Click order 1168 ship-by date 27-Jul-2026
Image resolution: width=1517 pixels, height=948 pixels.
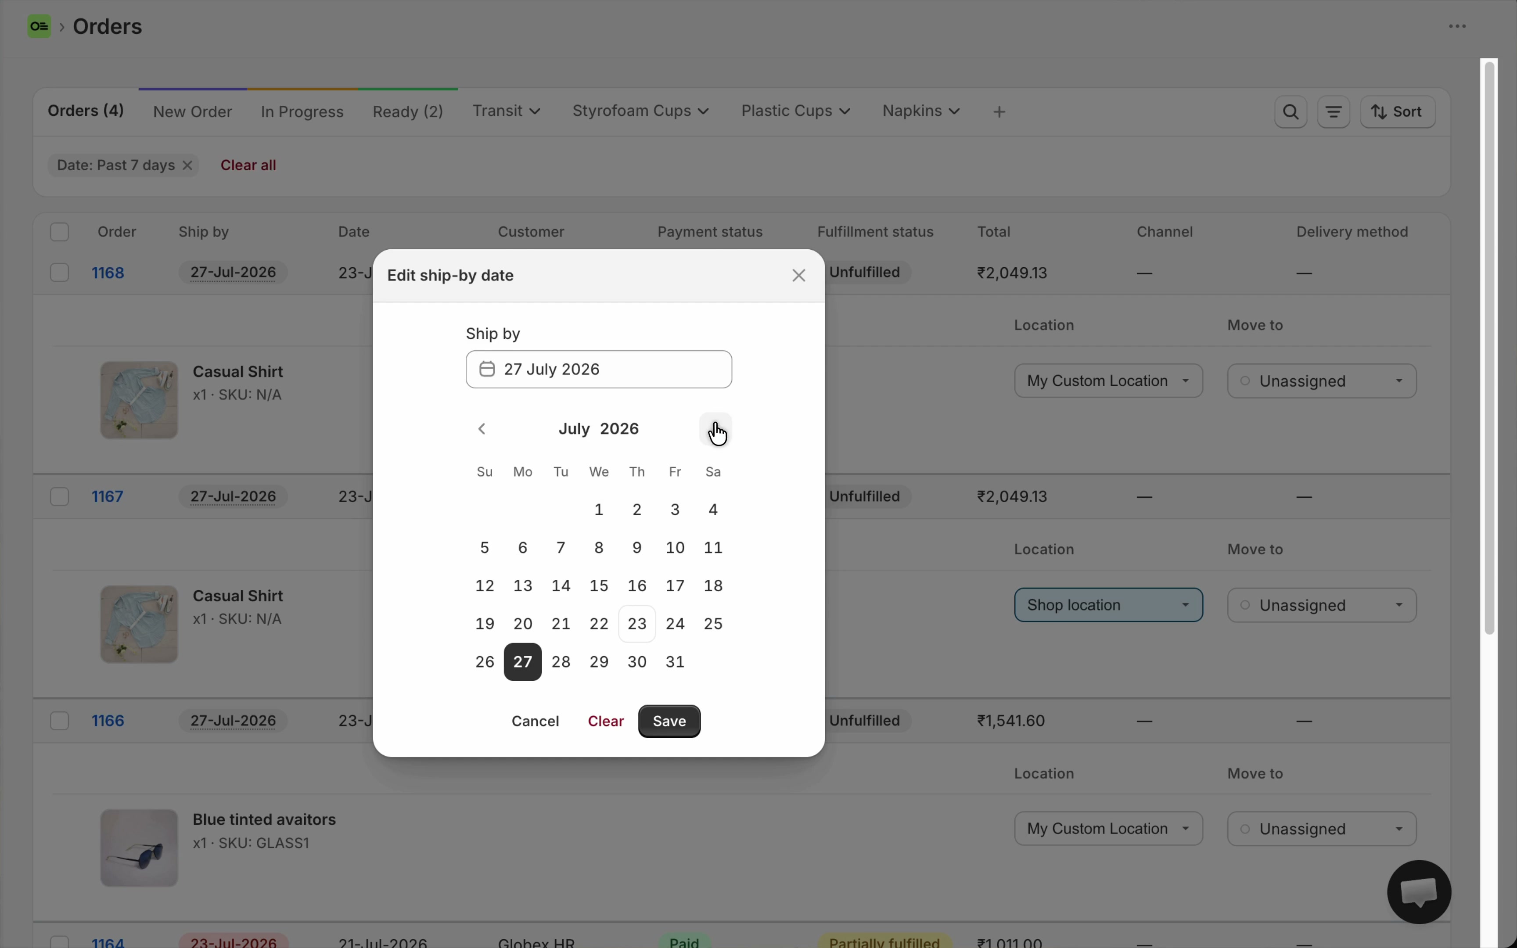[x=233, y=273]
